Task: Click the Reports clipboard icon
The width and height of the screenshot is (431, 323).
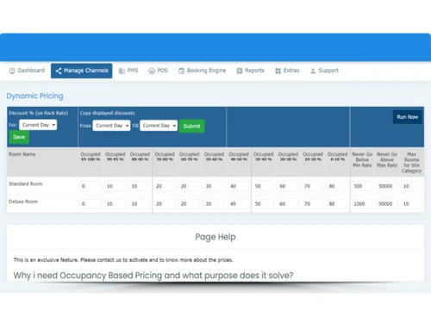Action: coord(240,71)
